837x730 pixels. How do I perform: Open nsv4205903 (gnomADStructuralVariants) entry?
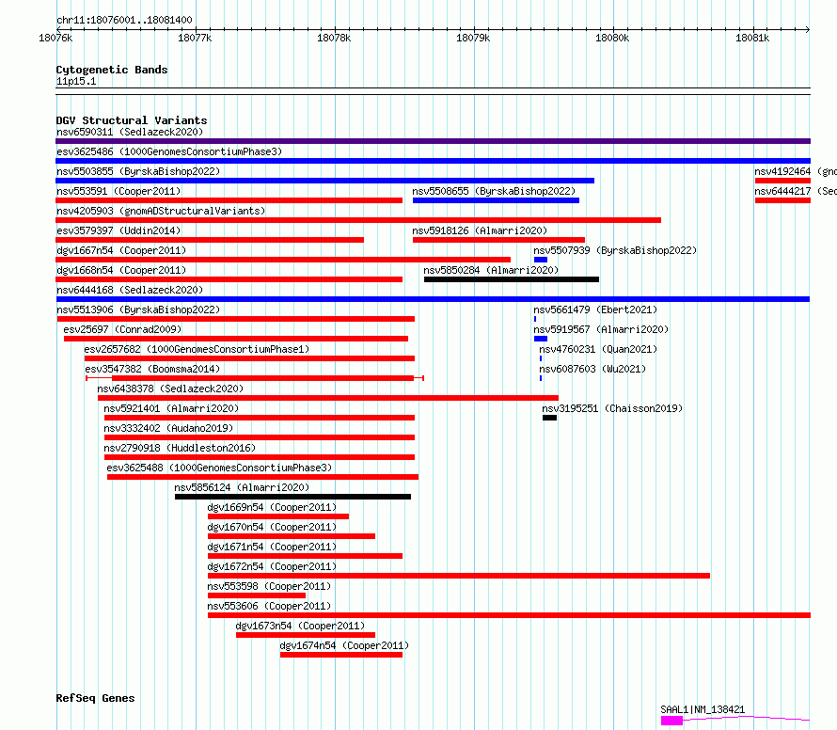(x=161, y=211)
